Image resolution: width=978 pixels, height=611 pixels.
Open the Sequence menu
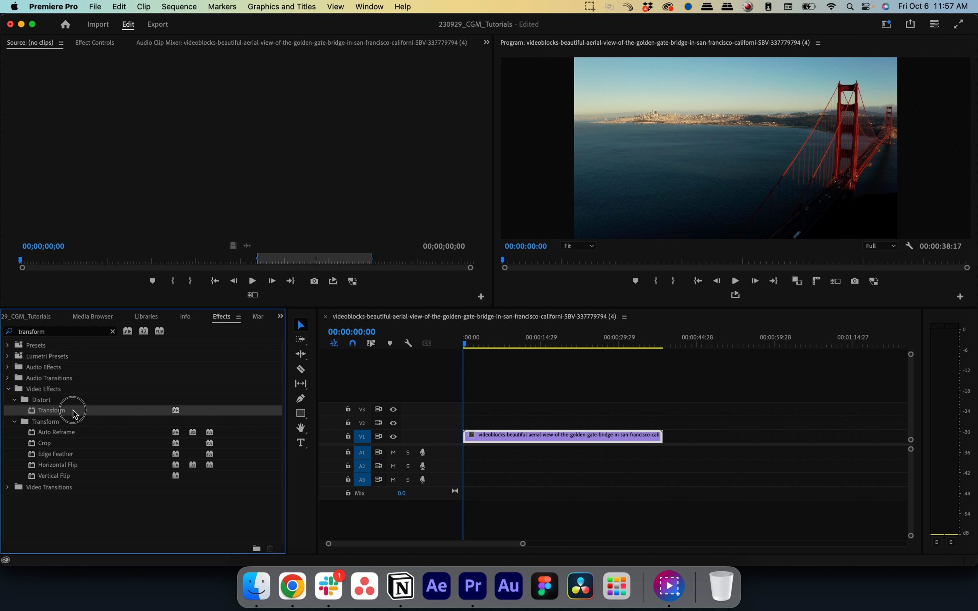[179, 6]
